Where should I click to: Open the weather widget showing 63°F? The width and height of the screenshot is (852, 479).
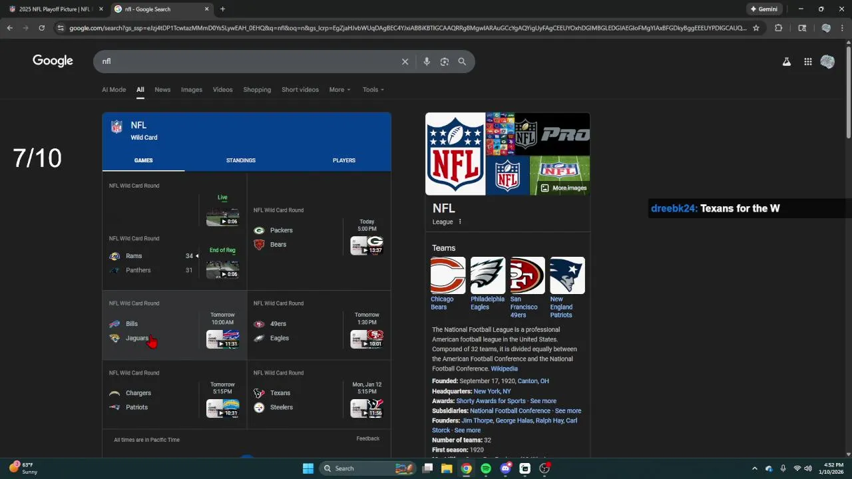[24, 468]
